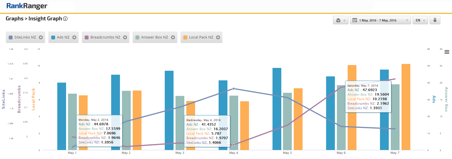Expand the EN language dropdown
This screenshot has width=452, height=159.
[420, 20]
